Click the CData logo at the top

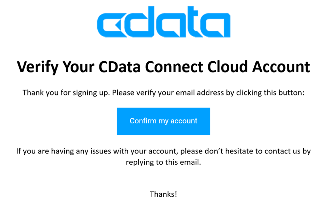pos(164,23)
